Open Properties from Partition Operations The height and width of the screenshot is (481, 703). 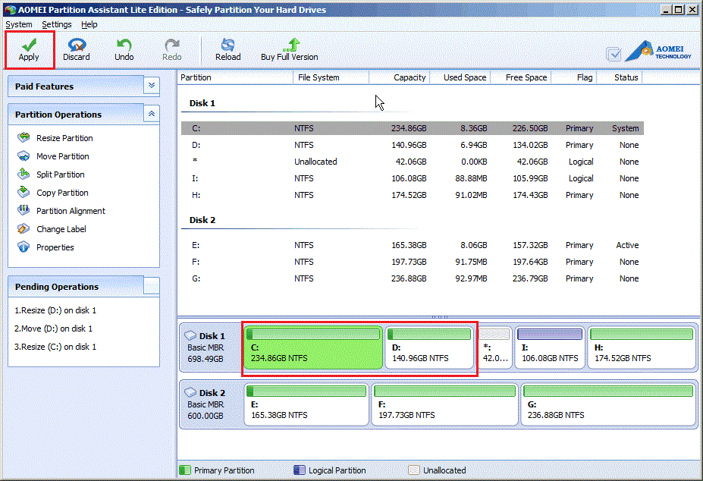click(x=55, y=247)
